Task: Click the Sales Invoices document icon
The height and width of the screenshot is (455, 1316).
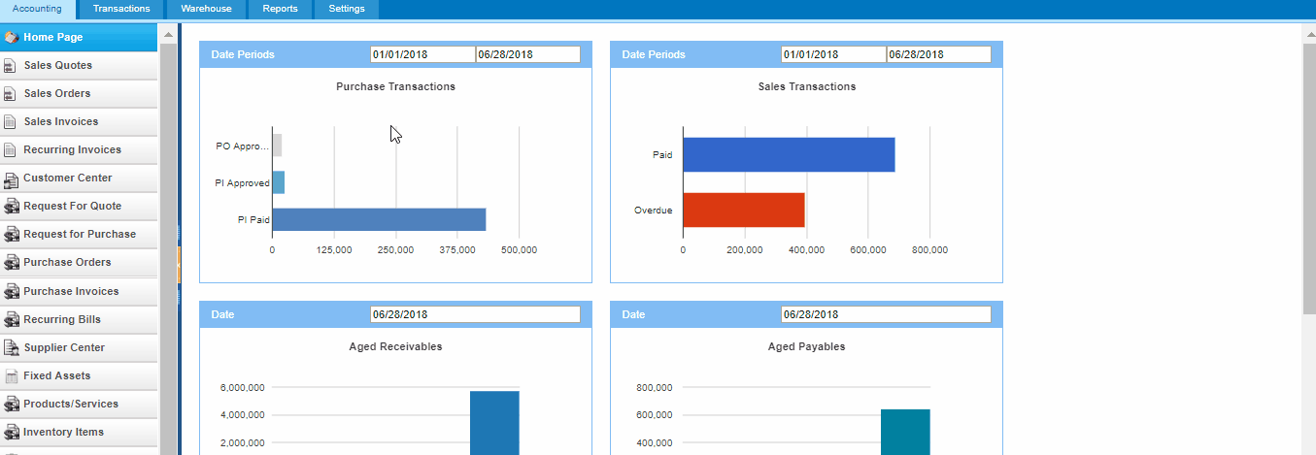Action: click(11, 122)
